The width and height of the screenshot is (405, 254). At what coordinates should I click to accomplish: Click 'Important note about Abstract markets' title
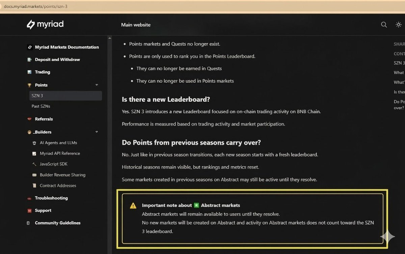pos(191,205)
